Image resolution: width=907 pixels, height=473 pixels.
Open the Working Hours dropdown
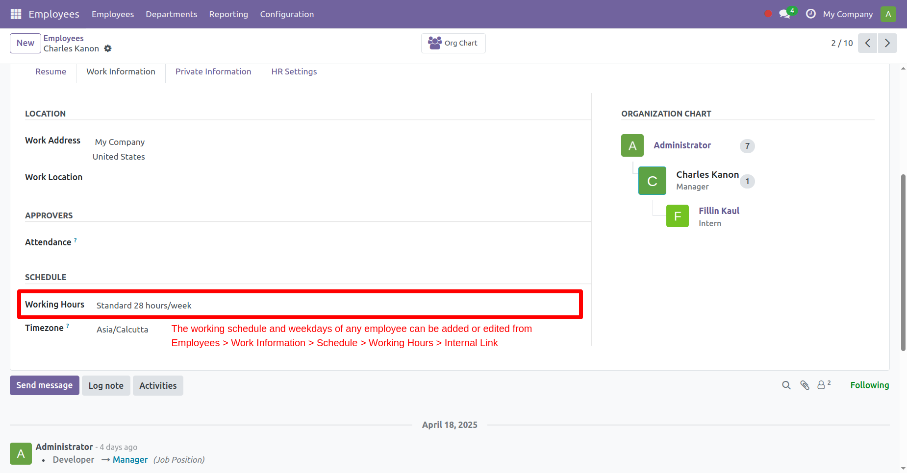(143, 305)
